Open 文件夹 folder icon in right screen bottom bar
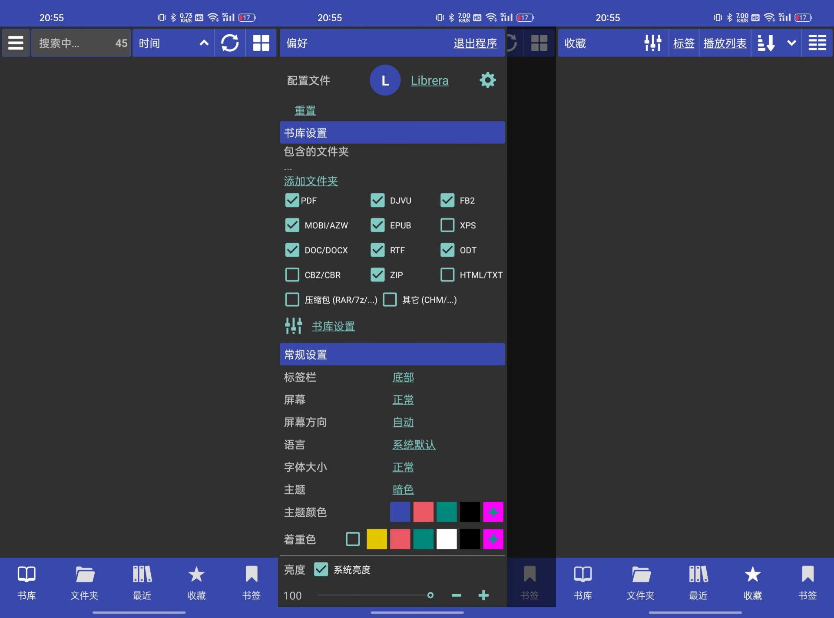 (x=641, y=574)
